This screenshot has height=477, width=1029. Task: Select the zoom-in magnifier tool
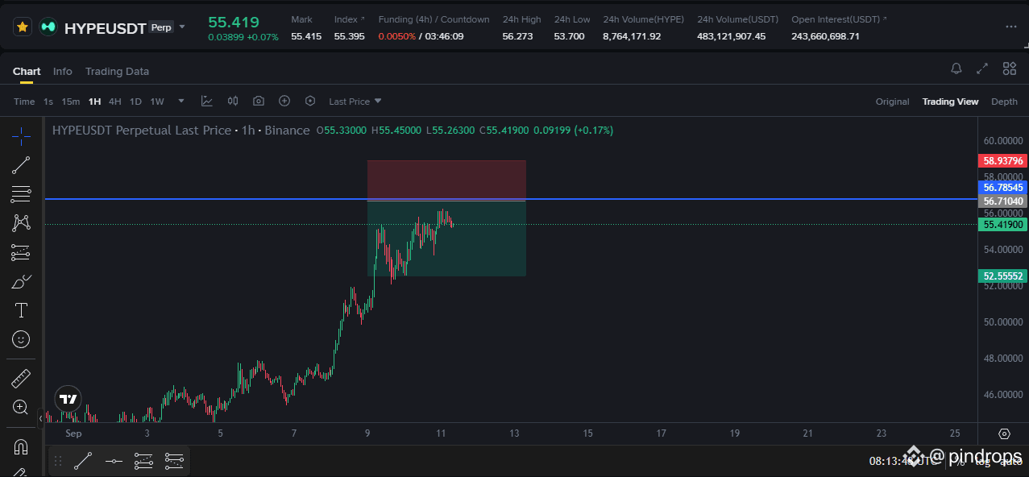pyautogui.click(x=21, y=408)
